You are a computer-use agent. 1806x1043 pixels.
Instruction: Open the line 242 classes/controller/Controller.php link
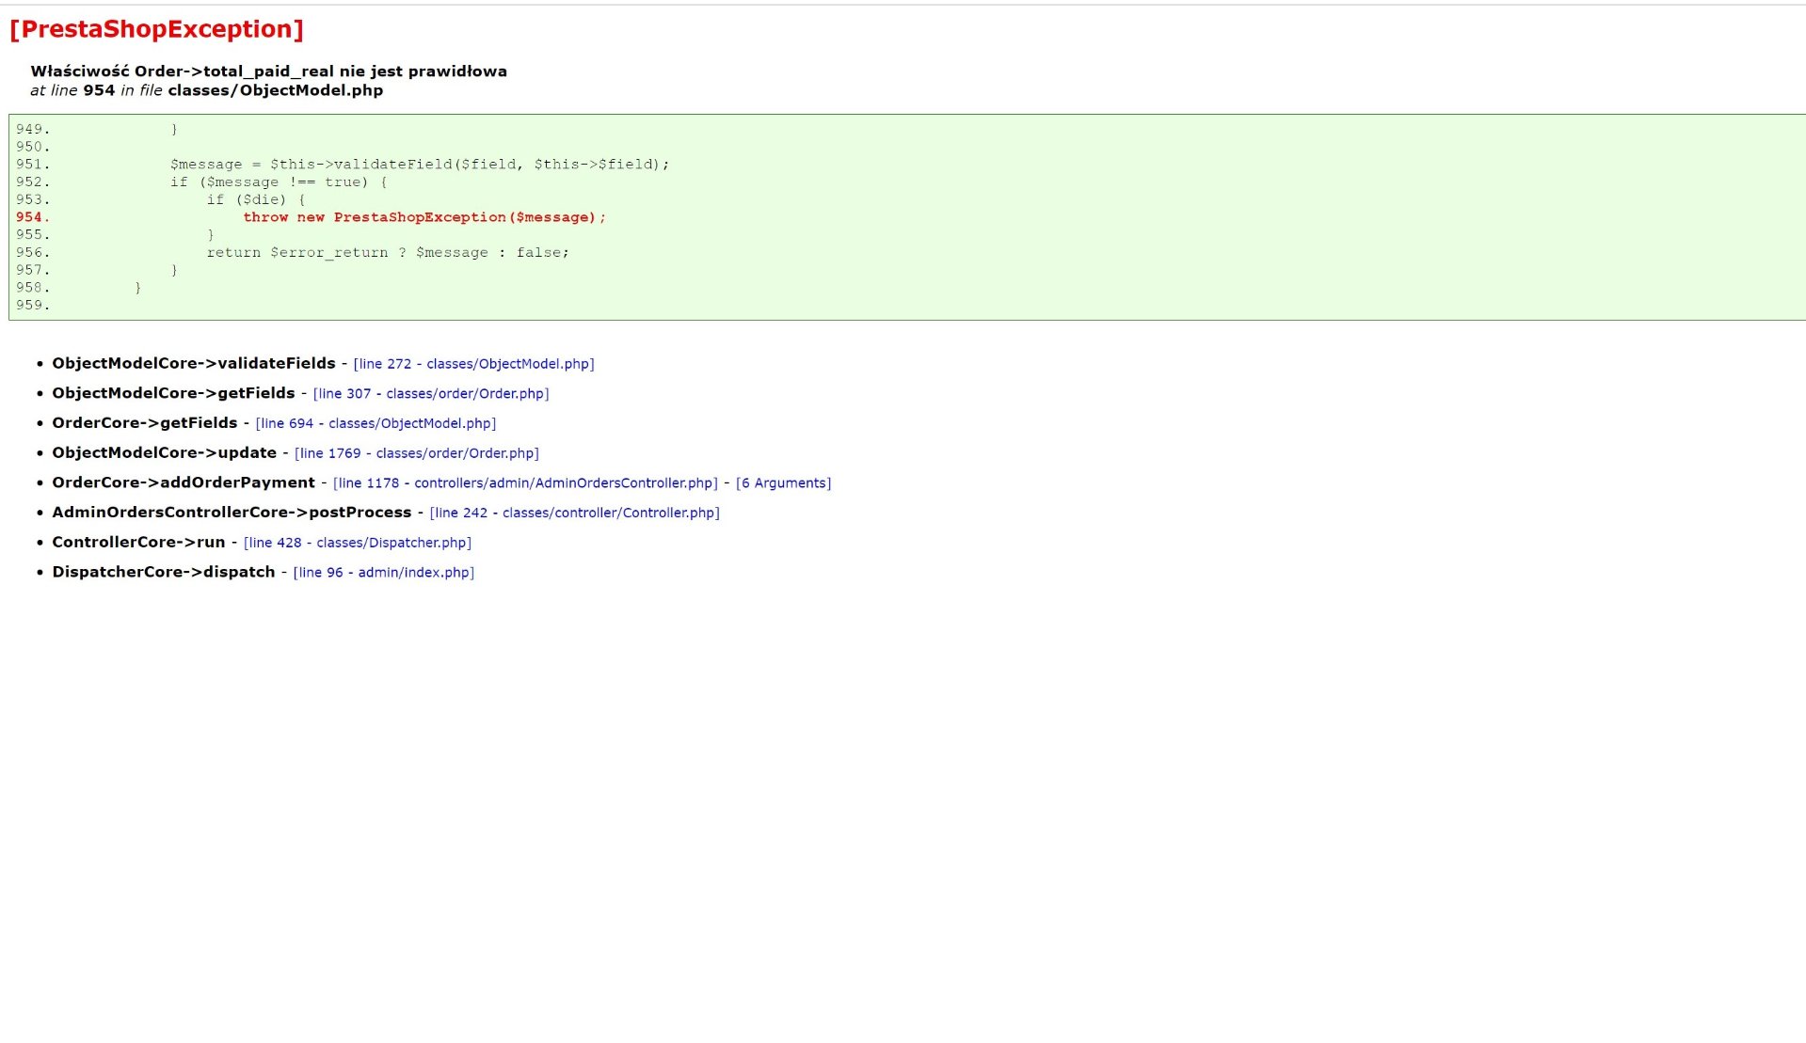click(574, 514)
